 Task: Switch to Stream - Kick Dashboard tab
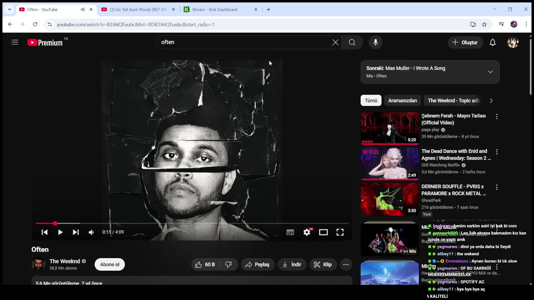(x=214, y=10)
